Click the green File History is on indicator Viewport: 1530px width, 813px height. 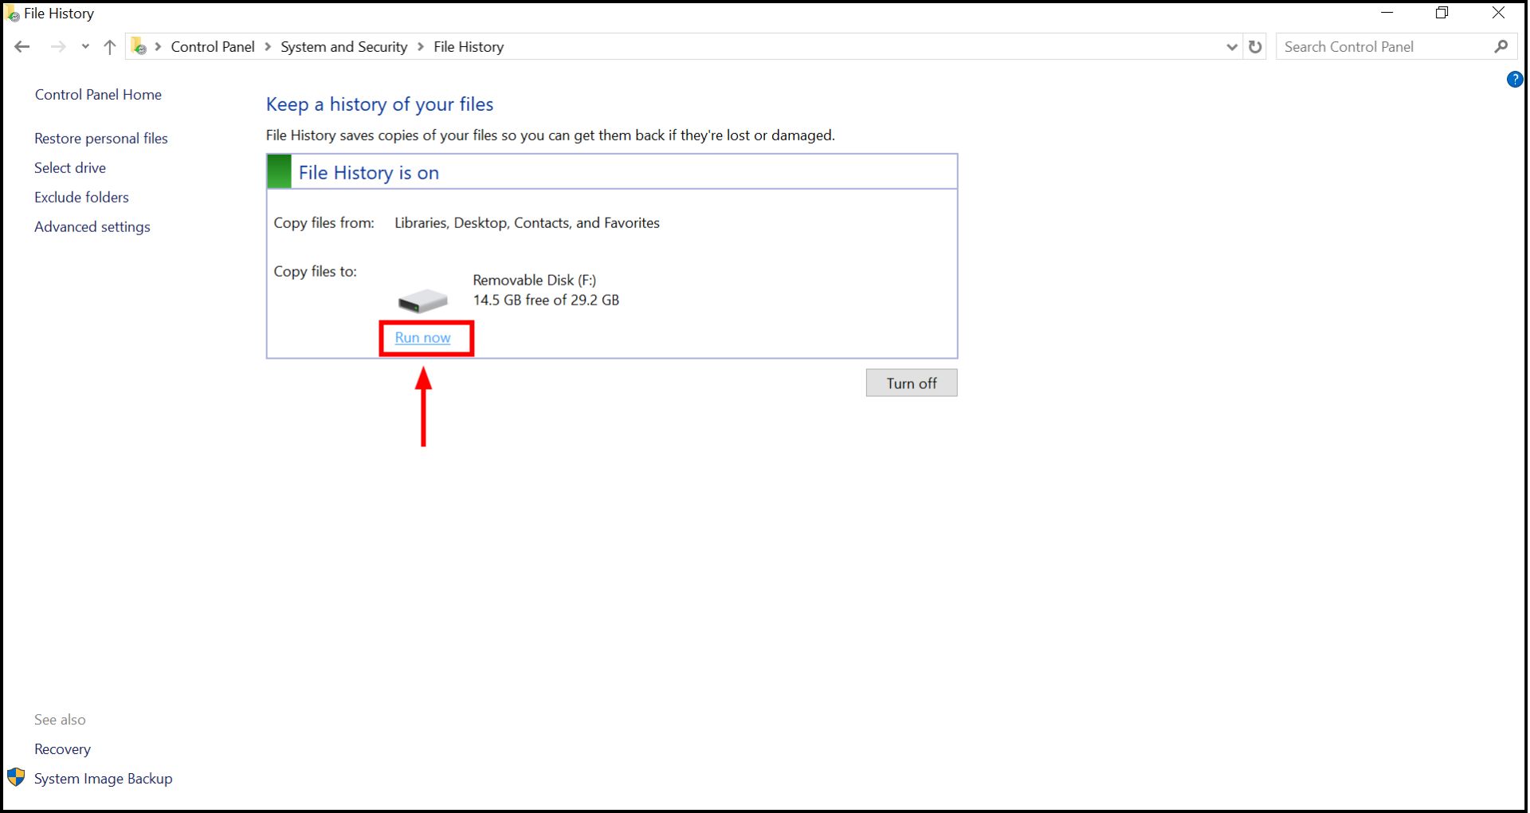click(278, 171)
